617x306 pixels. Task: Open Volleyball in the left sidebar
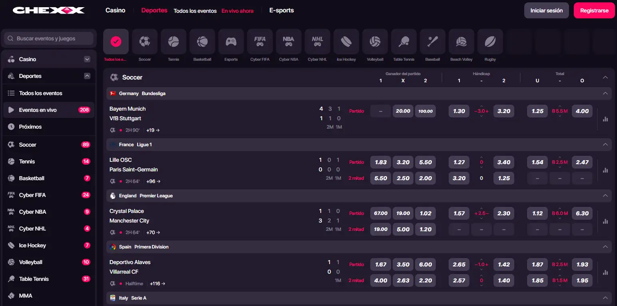click(x=49, y=262)
